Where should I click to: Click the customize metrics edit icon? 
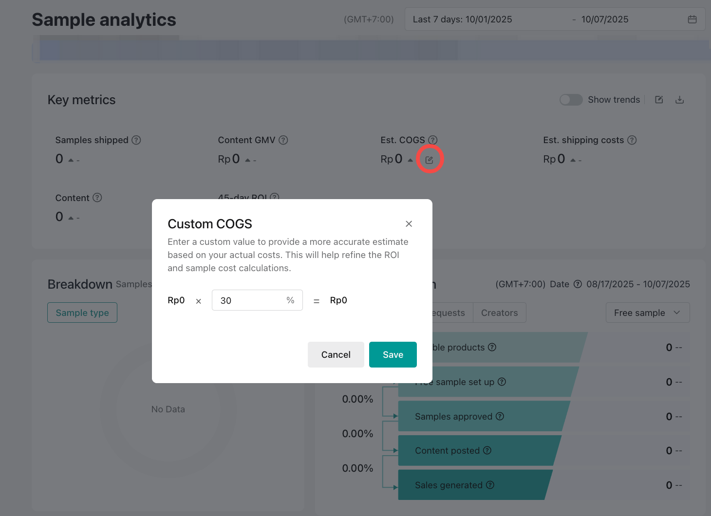coord(659,100)
